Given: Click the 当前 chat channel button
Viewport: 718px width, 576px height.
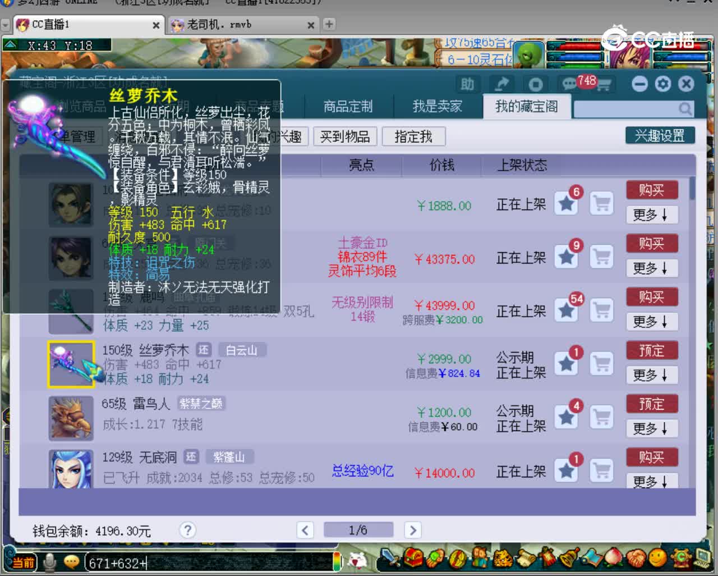Looking at the screenshot, I should click(x=22, y=563).
